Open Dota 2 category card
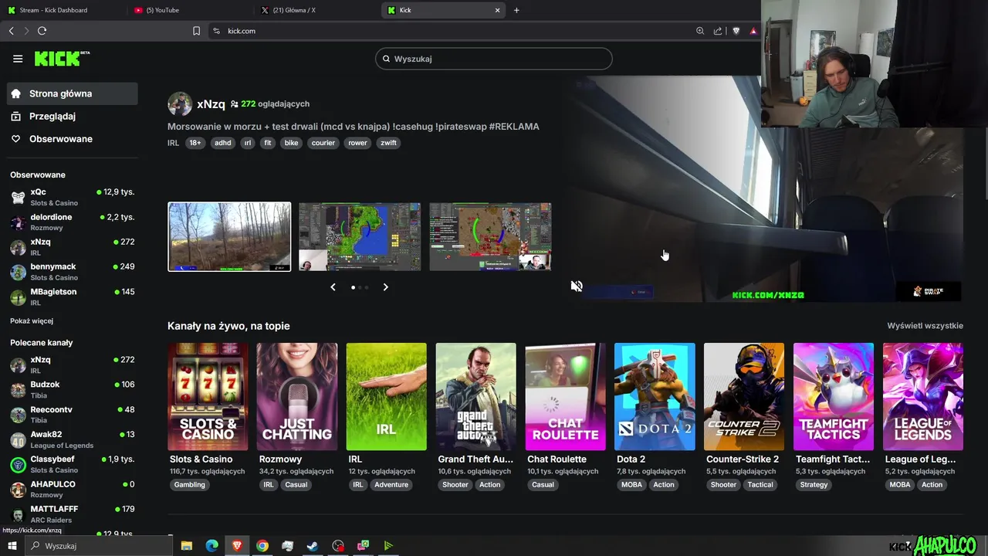This screenshot has height=556, width=988. [x=655, y=397]
